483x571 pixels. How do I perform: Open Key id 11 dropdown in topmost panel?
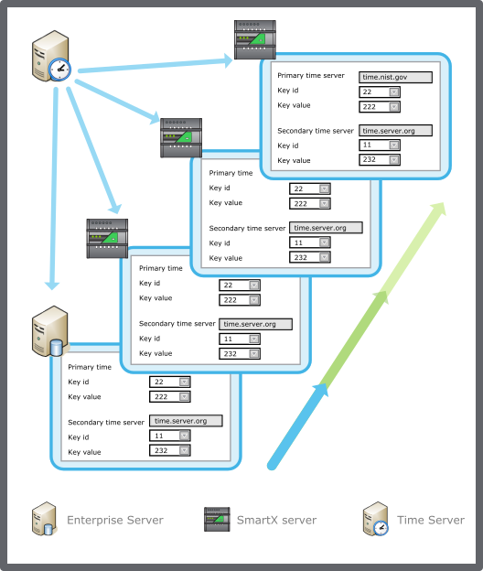coord(394,145)
